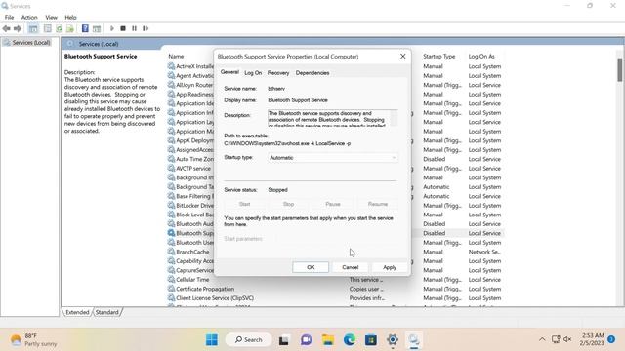Open the weather widget showing 88°F
Image resolution: width=625 pixels, height=351 pixels.
point(34,340)
